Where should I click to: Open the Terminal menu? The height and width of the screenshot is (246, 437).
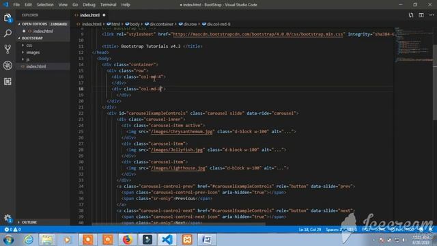tap(108, 5)
